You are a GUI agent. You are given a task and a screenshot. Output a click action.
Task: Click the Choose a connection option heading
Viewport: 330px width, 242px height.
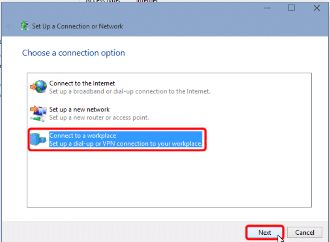click(x=73, y=53)
